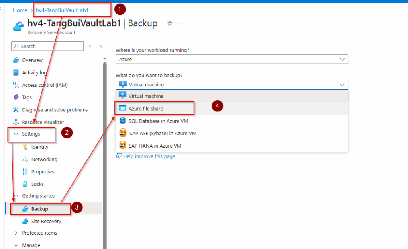Choose Azure file share option

[x=232, y=108]
